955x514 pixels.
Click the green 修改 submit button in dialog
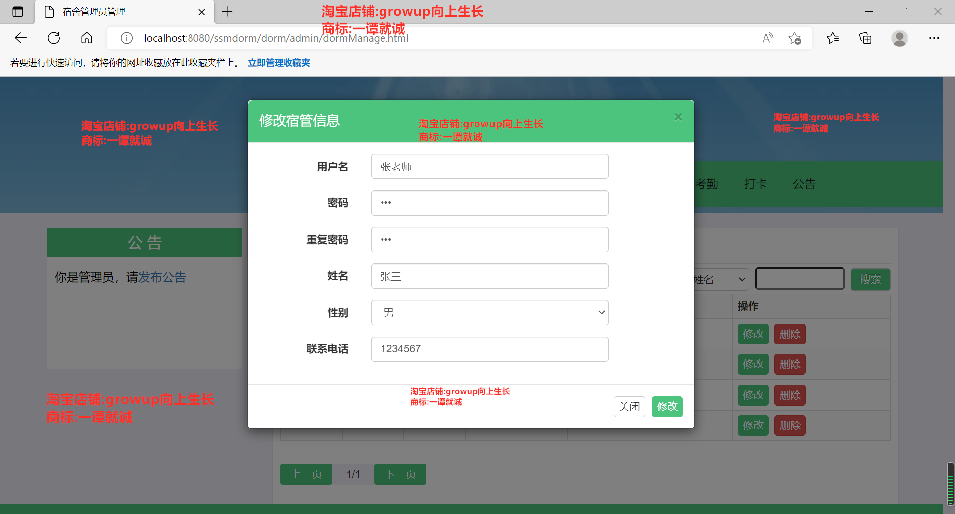click(x=667, y=407)
